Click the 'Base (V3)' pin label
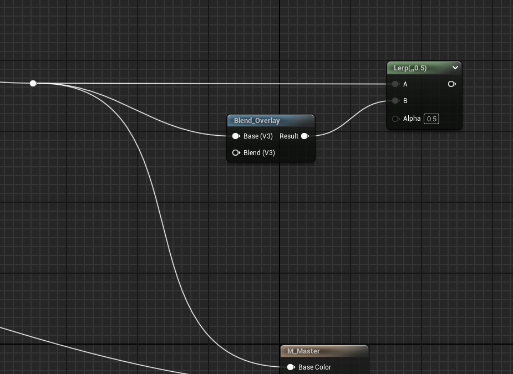This screenshot has width=513, height=374. (258, 136)
